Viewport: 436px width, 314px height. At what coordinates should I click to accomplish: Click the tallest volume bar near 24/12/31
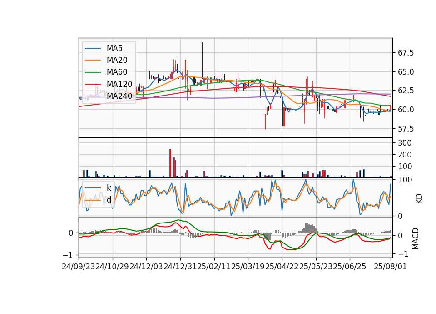click(x=170, y=163)
